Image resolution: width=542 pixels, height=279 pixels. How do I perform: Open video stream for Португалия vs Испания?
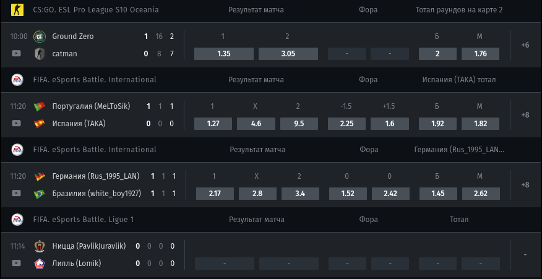click(16, 123)
